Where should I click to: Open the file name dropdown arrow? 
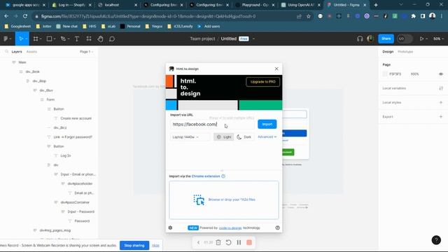(253, 38)
